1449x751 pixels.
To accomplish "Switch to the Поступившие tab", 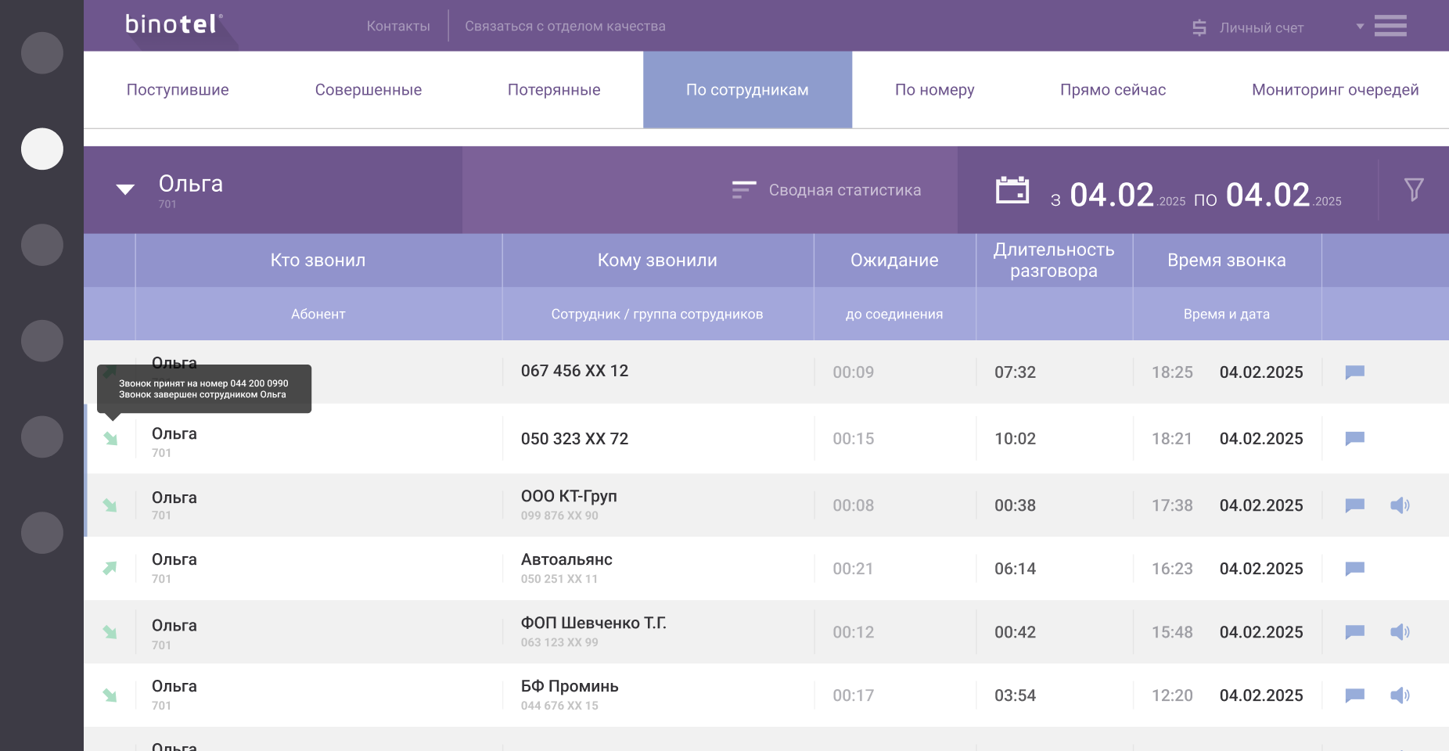I will click(x=178, y=90).
